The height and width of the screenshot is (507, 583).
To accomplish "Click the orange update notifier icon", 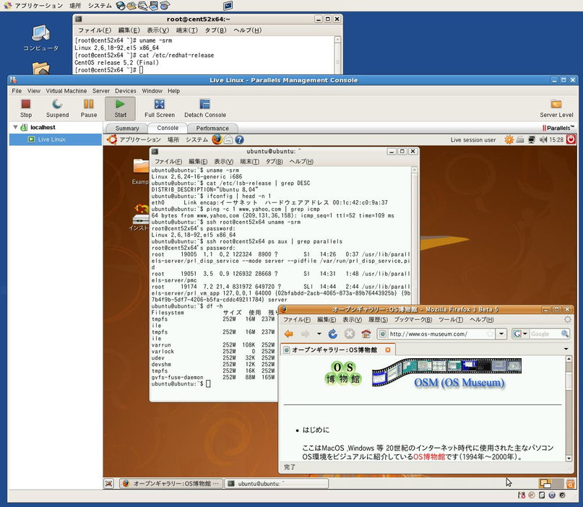I will click(509, 140).
